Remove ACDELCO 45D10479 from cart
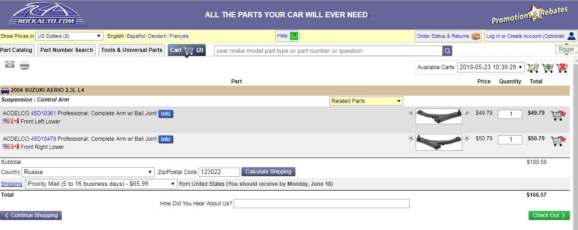This screenshot has height=230, width=578. pos(557,141)
